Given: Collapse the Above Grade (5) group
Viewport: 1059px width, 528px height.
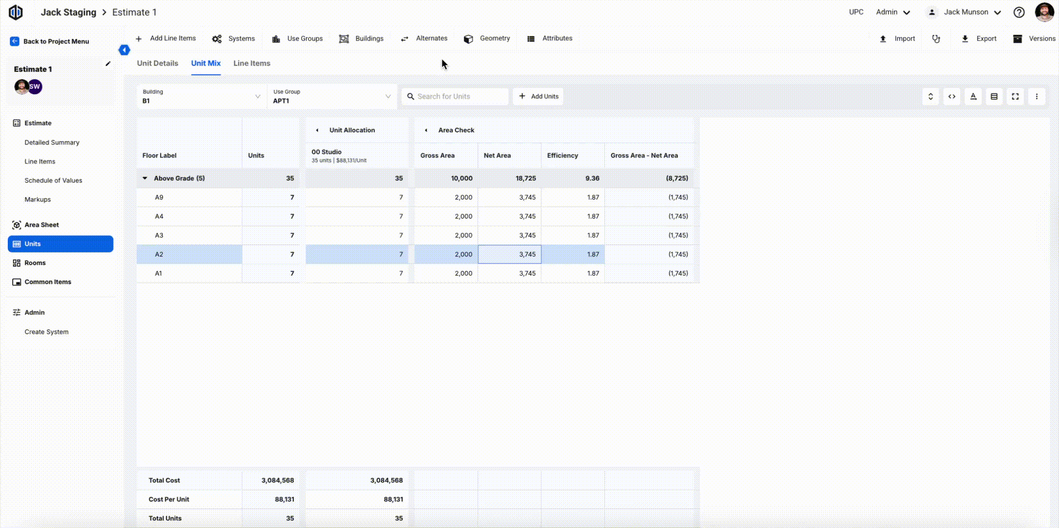Looking at the screenshot, I should 145,178.
